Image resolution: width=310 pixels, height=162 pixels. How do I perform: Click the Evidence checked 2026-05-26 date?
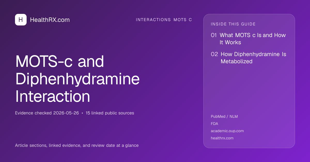47,113
